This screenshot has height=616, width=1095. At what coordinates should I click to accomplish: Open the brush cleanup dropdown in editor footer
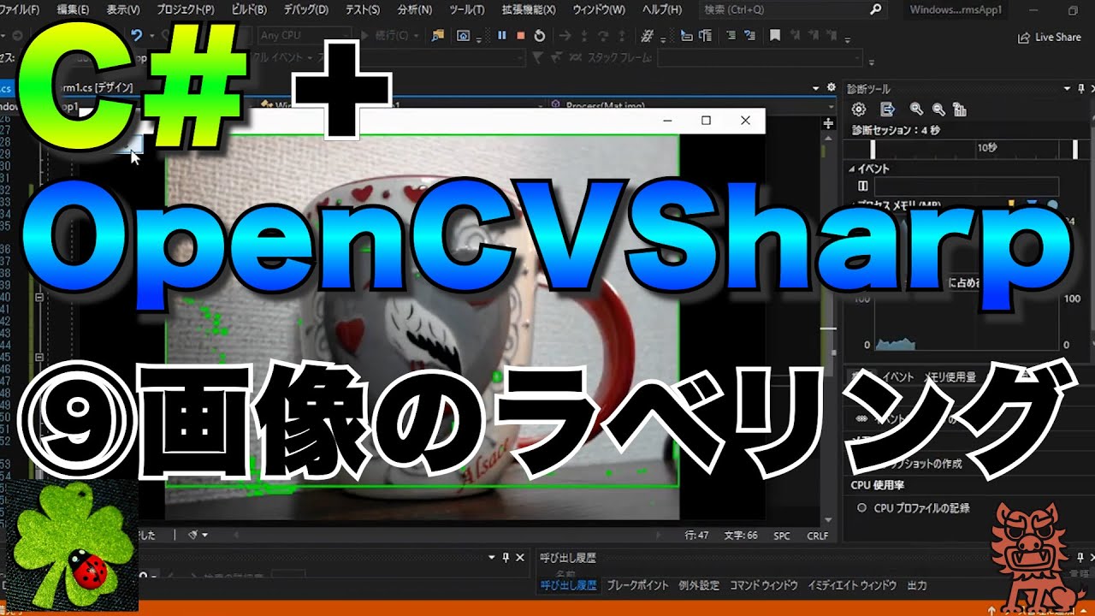click(198, 536)
